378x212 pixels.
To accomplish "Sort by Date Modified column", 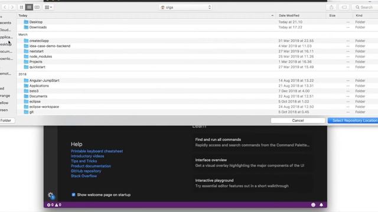I will 289,15.
